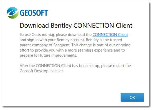Click the word Download in the heading
Viewport: 153px width, 110px height.
[34, 26]
